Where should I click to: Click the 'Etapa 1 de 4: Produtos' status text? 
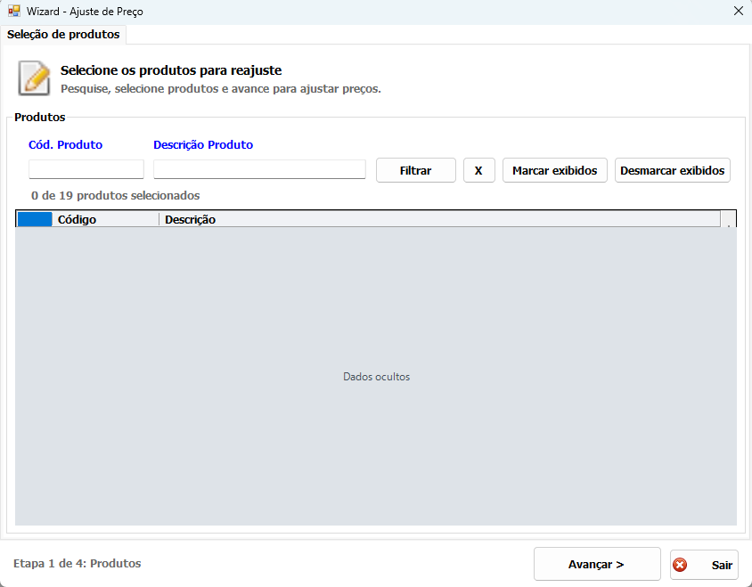78,564
